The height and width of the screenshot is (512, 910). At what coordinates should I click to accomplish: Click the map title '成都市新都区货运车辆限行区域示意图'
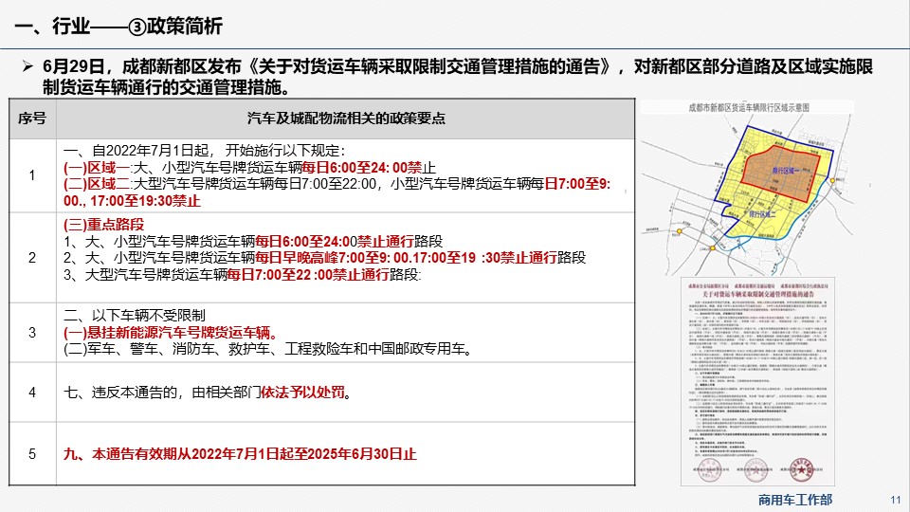[x=749, y=107]
